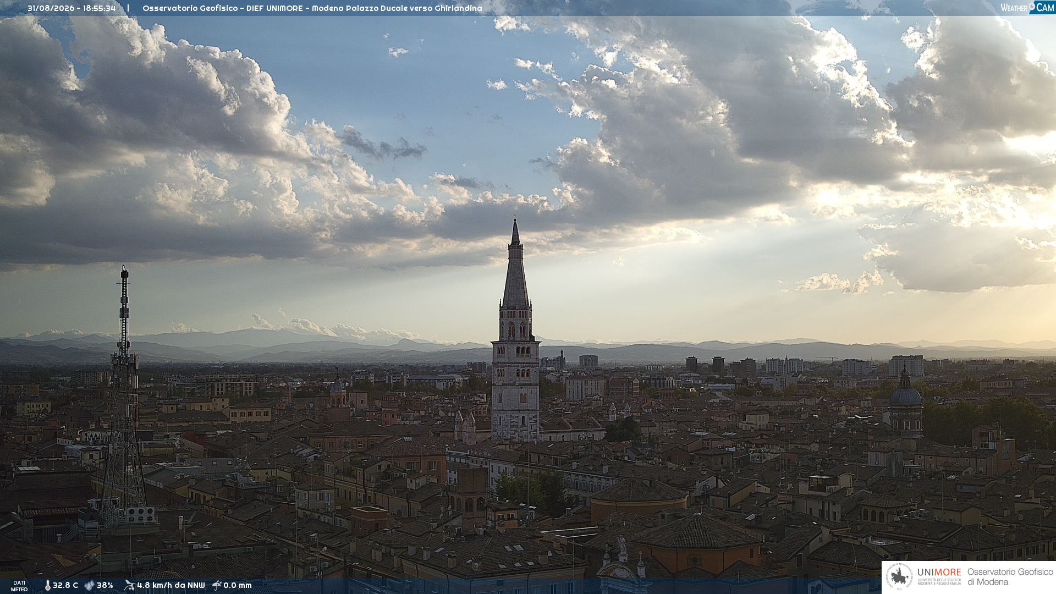Select the 0.0 mm rainfall value
The image size is (1056, 594).
point(238,585)
